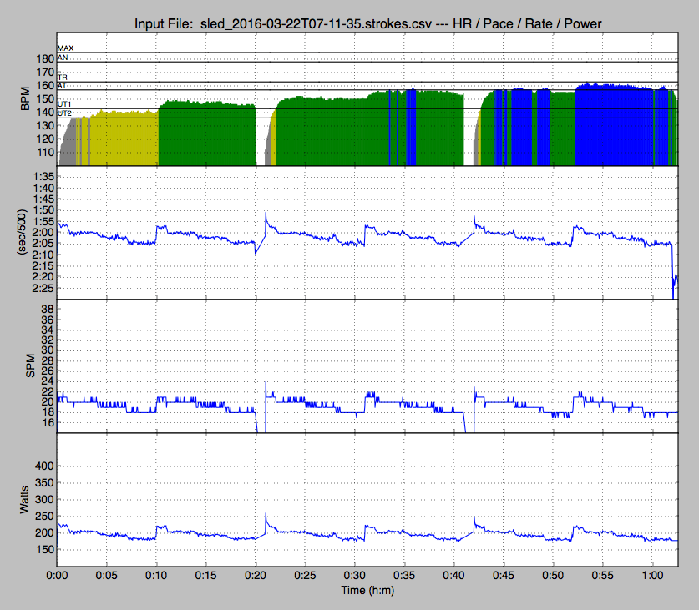The image size is (699, 610).
Task: Click the 0:00 time tick label
Action: [x=58, y=576]
